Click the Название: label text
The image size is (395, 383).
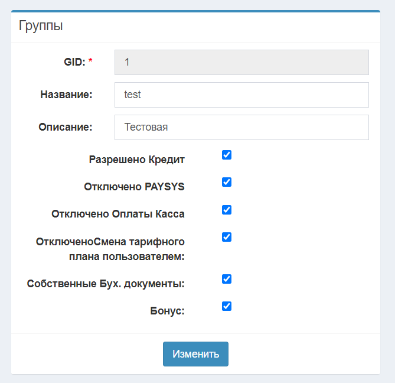(66, 95)
